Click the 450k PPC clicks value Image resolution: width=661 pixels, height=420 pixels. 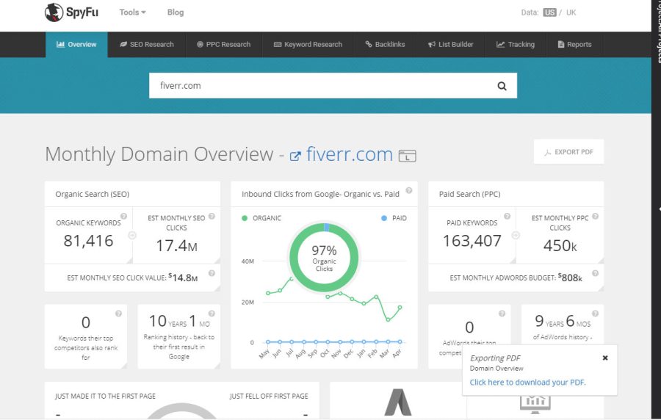click(x=560, y=245)
